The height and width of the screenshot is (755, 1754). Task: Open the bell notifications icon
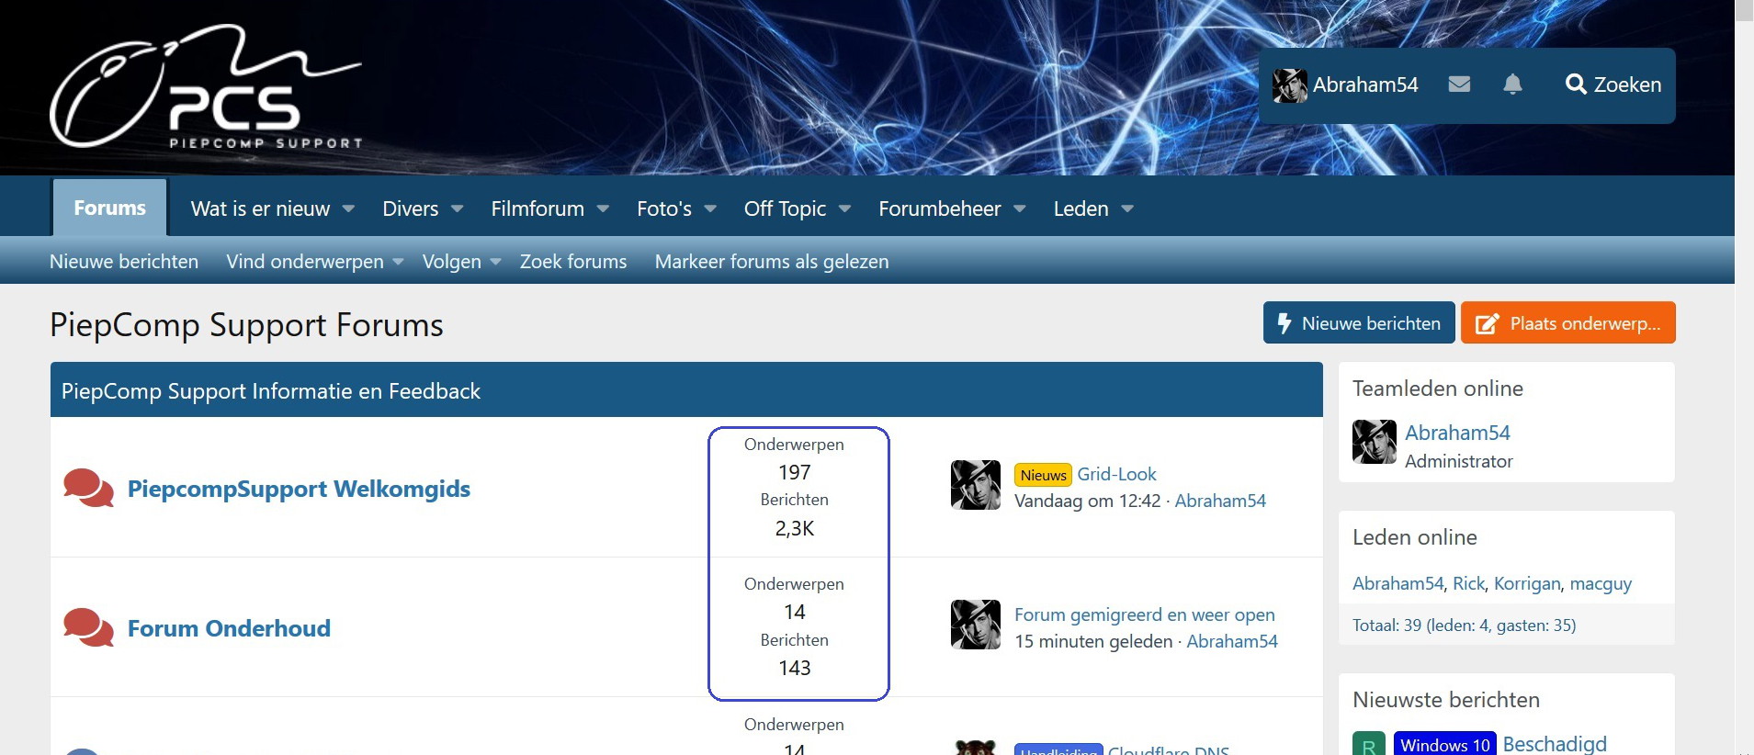[x=1512, y=85]
